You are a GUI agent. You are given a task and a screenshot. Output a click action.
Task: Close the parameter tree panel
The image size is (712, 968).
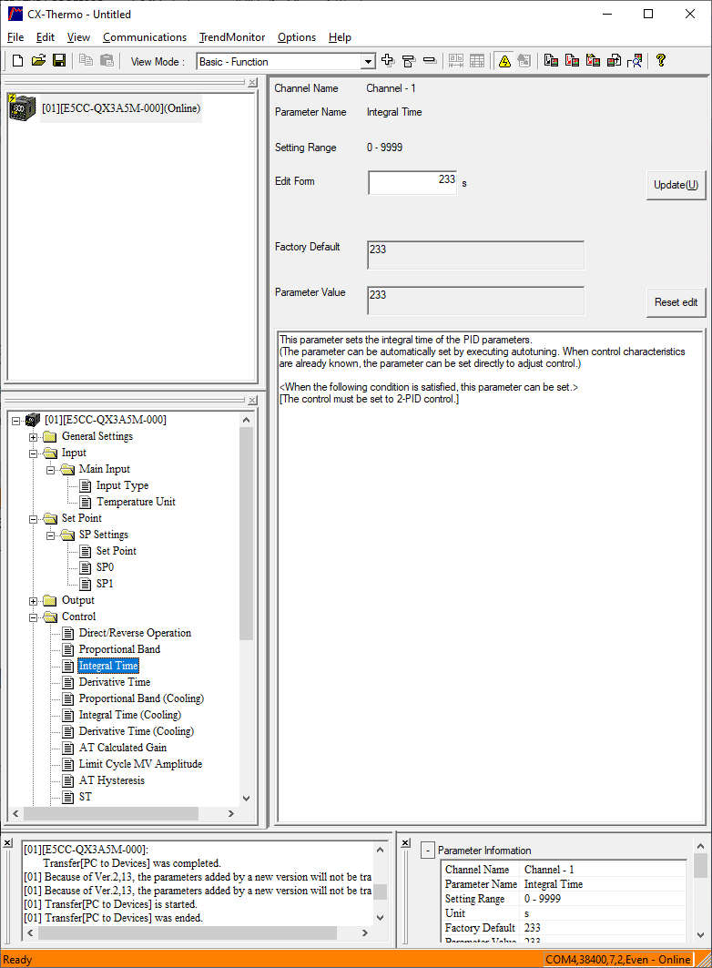click(252, 400)
